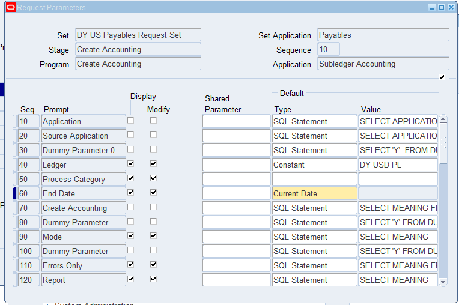Toggle Modify for Dummy Parameter seq 100
The height and width of the screenshot is (305, 459).
click(153, 250)
